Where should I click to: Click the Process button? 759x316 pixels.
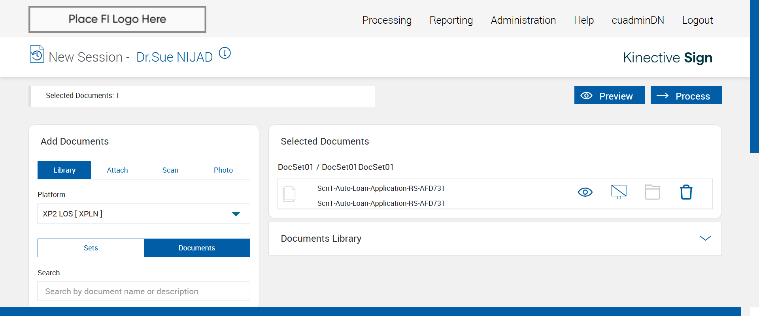point(686,96)
